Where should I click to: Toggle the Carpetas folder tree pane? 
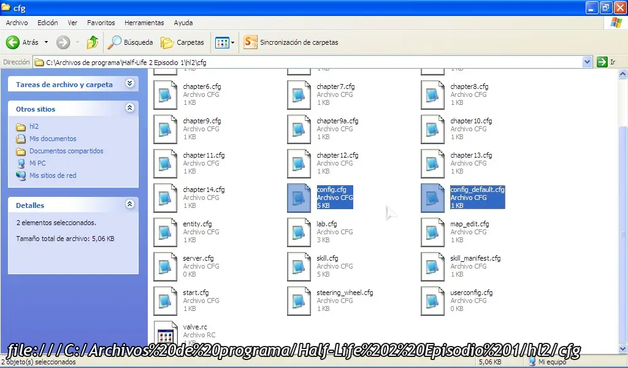[183, 42]
